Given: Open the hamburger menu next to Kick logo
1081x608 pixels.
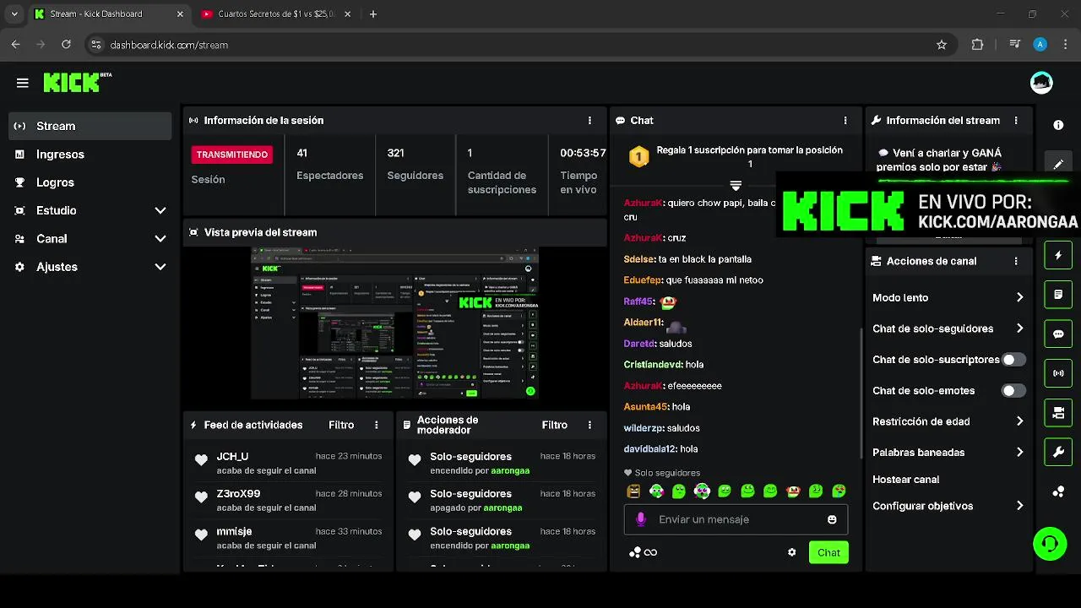Looking at the screenshot, I should click(23, 83).
